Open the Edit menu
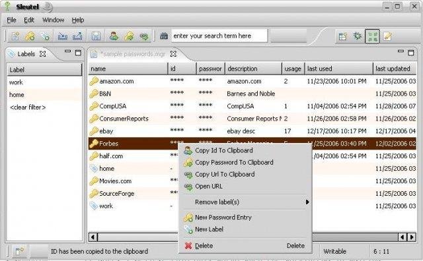This screenshot has width=423, height=261. click(29, 20)
